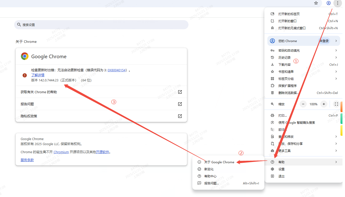Click the 搜索设置 search field
Image resolution: width=345 pixels, height=197 pixels.
coord(101,25)
